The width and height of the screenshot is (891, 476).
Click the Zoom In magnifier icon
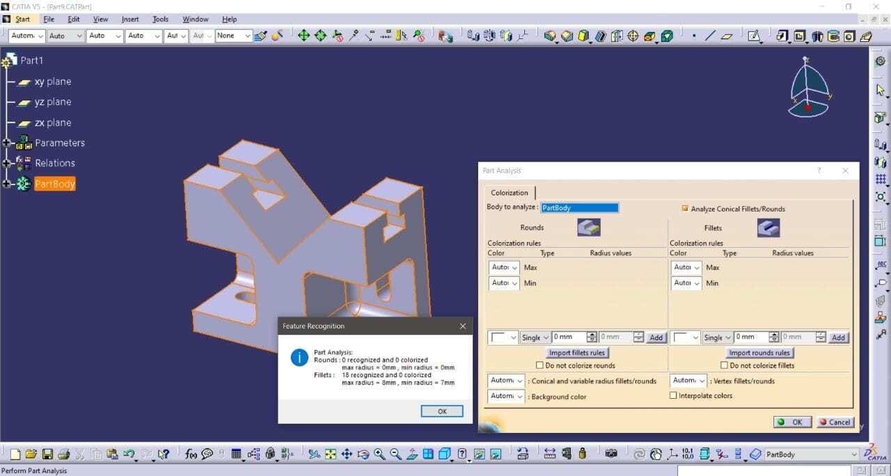[379, 454]
